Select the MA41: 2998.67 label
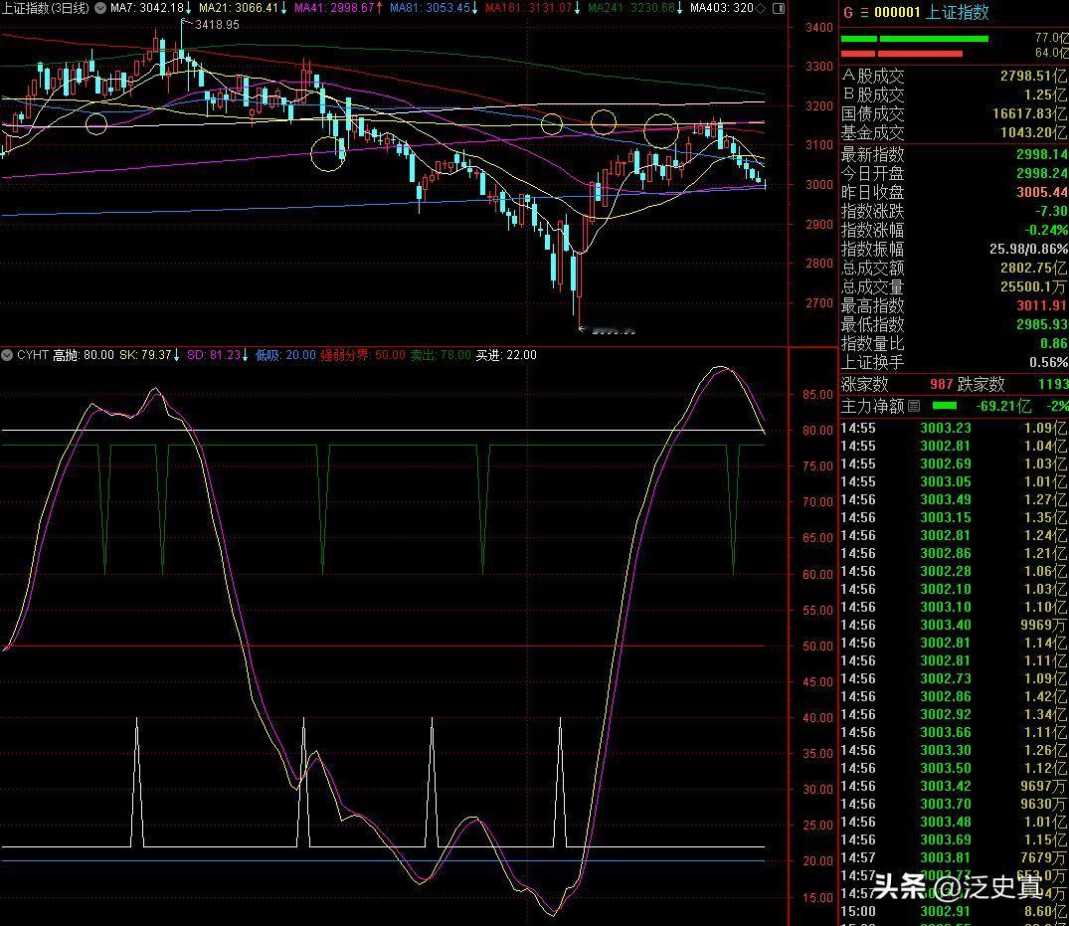 tap(334, 8)
